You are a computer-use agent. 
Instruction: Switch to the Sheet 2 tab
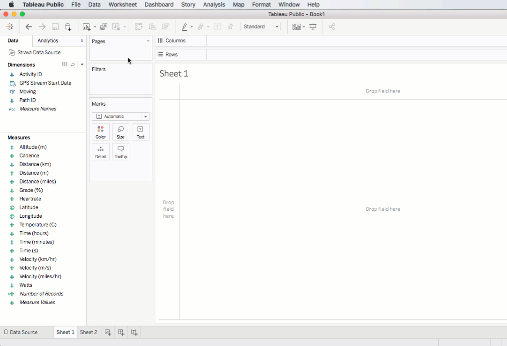tap(89, 332)
